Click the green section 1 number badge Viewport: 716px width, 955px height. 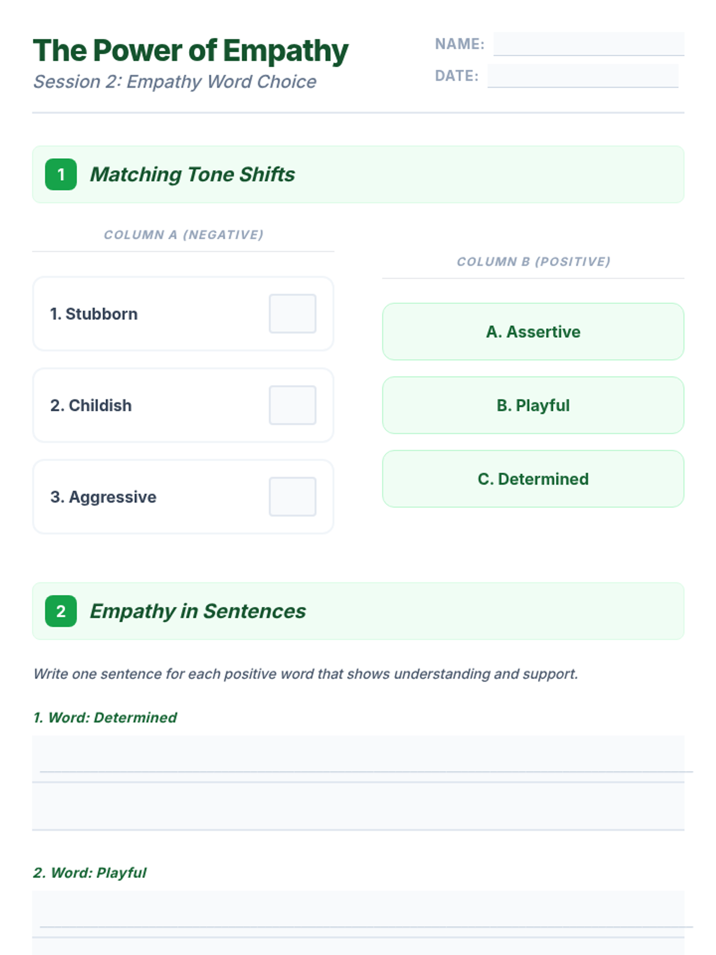(61, 174)
